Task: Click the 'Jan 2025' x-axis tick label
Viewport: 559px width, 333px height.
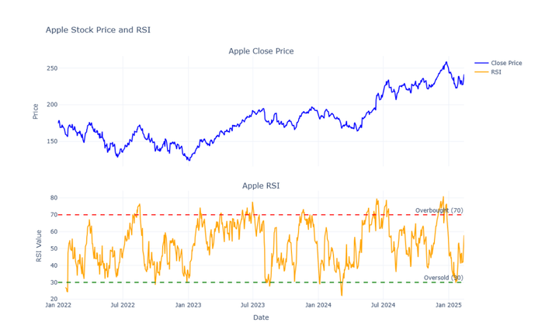Action: pos(449,305)
